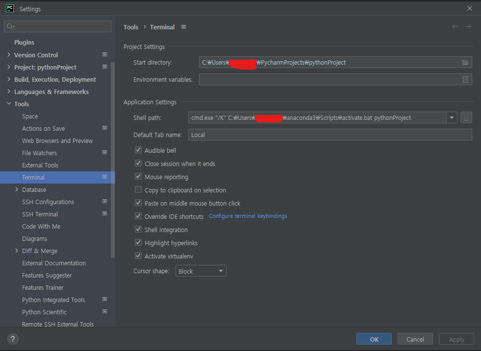Click the ellipsis button next to Shell path
Viewport: 481px width, 351px height.
point(466,118)
